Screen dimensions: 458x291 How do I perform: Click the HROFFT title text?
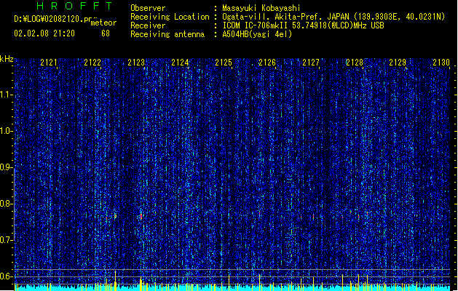click(x=74, y=6)
